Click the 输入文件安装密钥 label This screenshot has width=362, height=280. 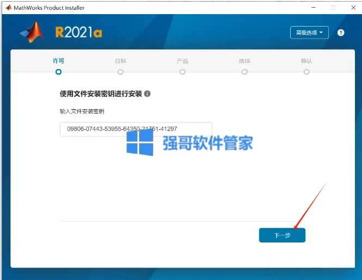point(82,111)
